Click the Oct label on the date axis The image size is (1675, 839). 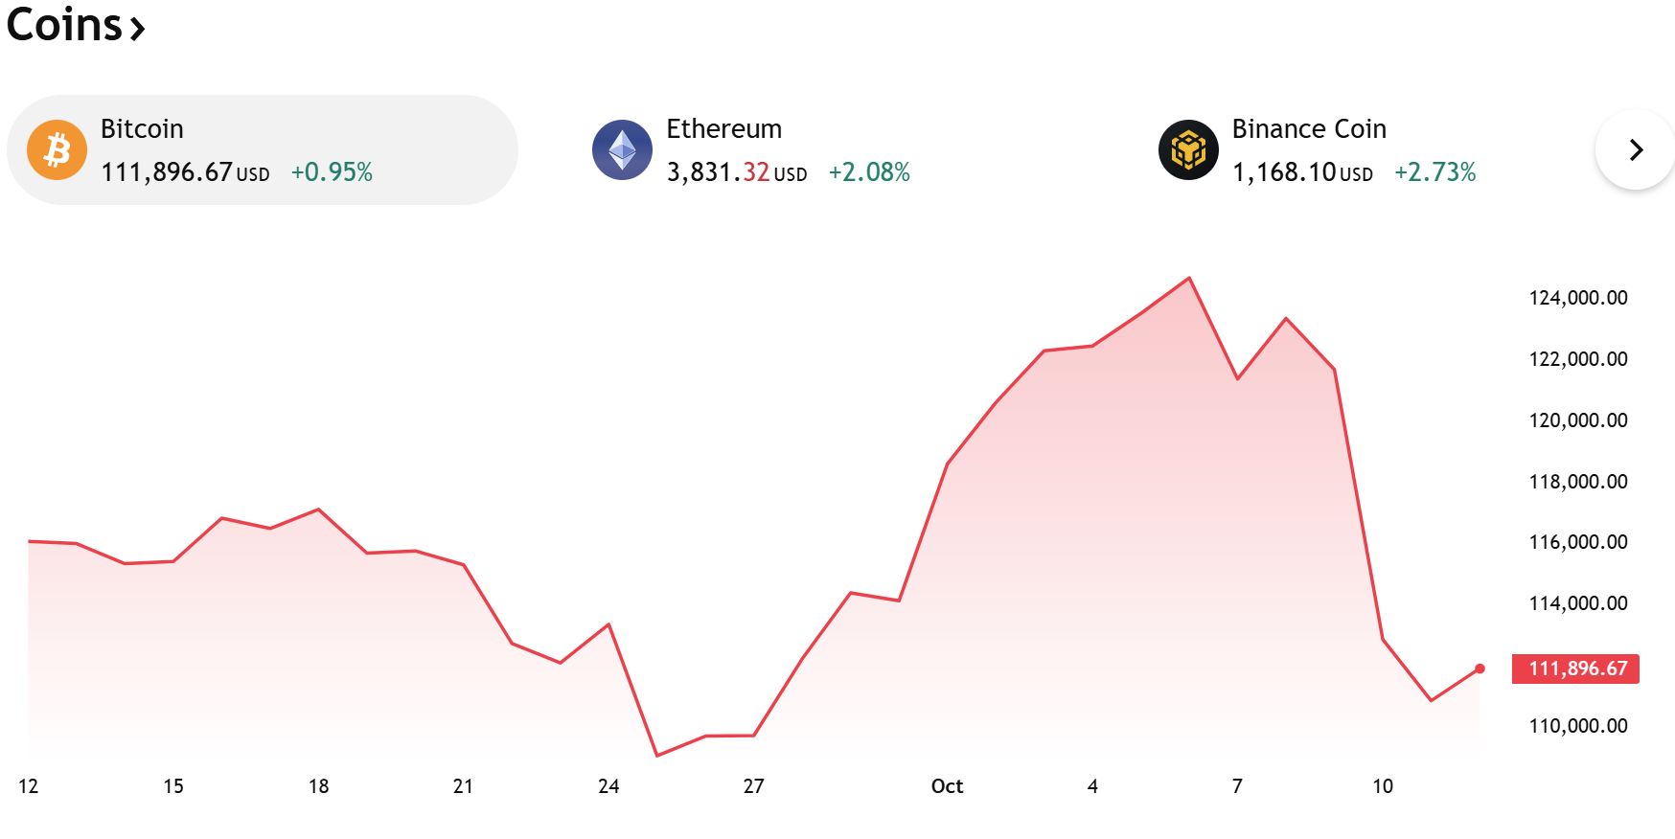click(947, 786)
